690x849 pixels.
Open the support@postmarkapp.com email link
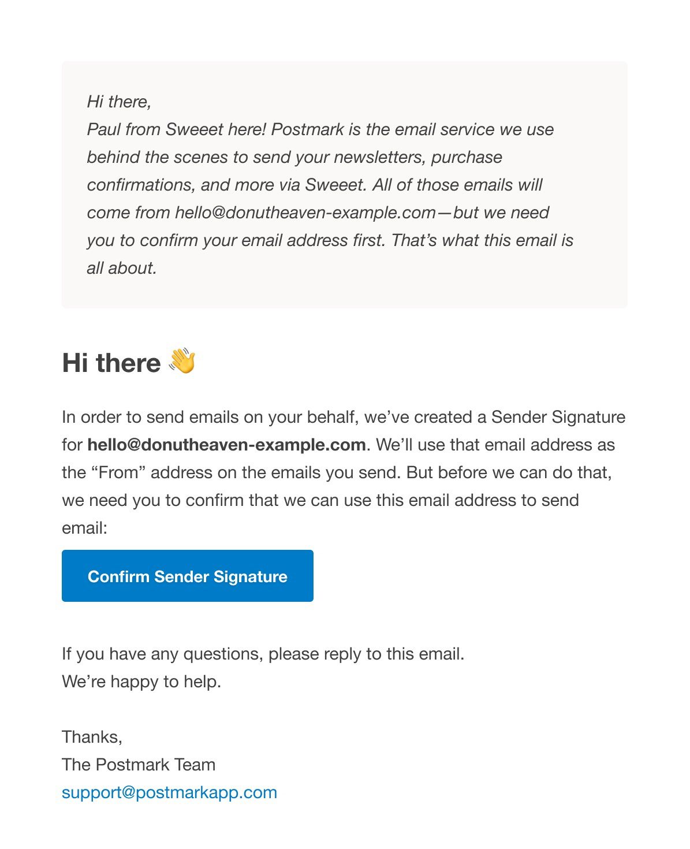[169, 792]
